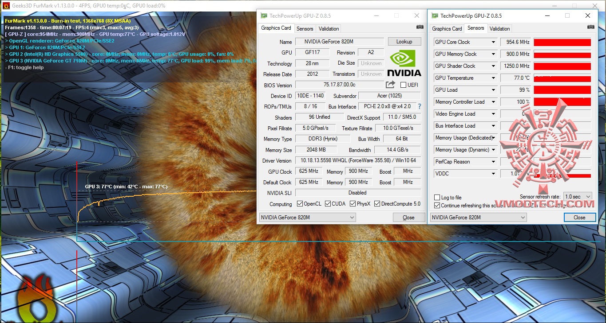Viewport: 606px width, 323px height.
Task: Click the Memory Type value DDR3 (Hynix)
Action: point(322,139)
